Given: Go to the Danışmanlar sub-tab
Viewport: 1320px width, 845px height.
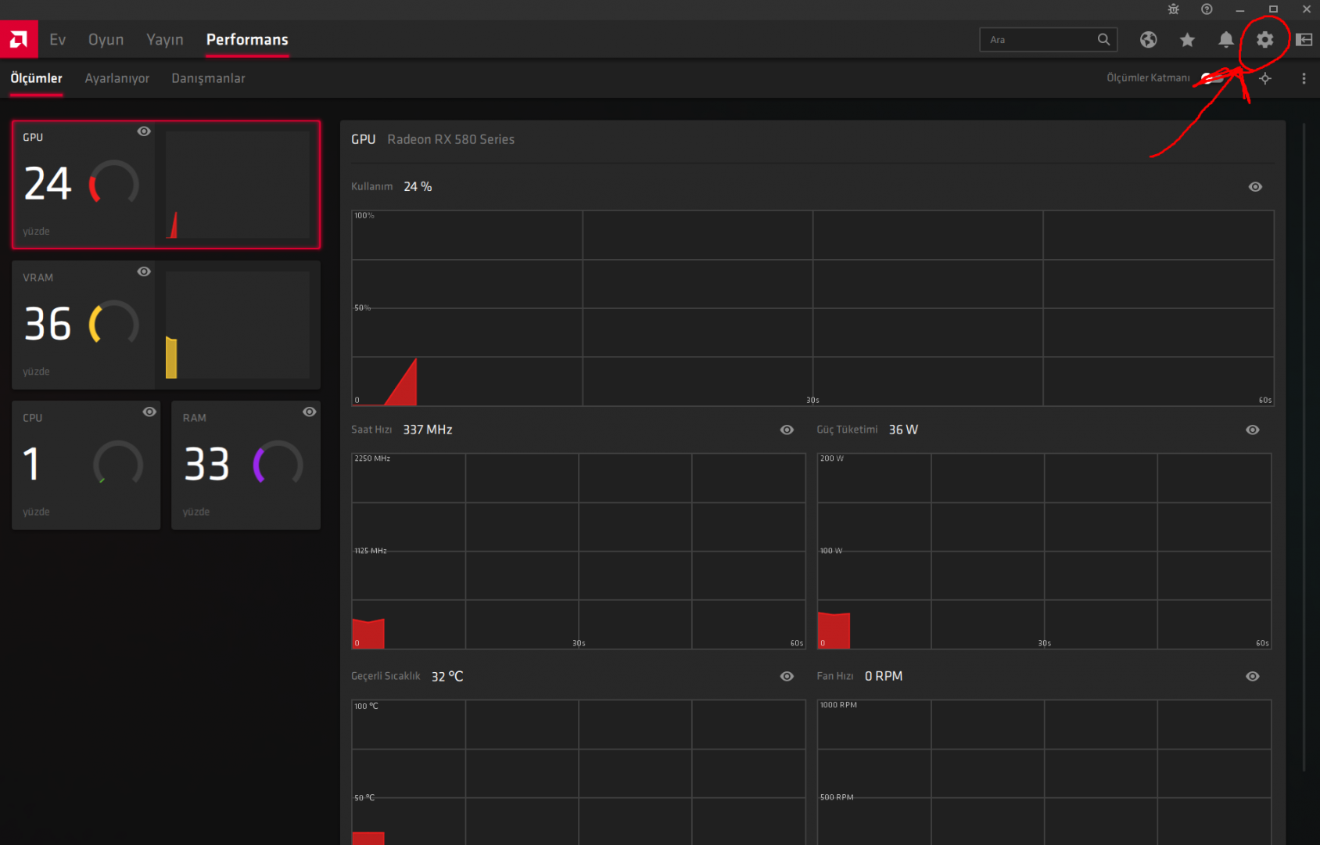Looking at the screenshot, I should (x=208, y=78).
